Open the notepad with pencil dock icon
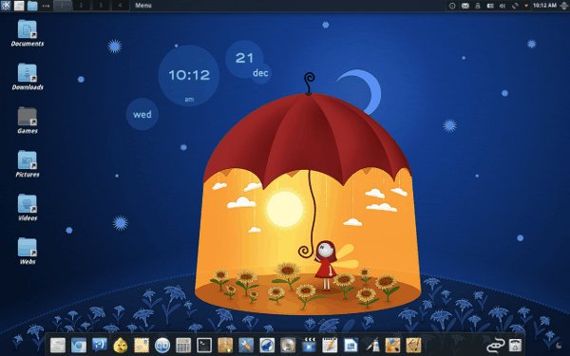The image size is (570, 356). pyautogui.click(x=330, y=346)
